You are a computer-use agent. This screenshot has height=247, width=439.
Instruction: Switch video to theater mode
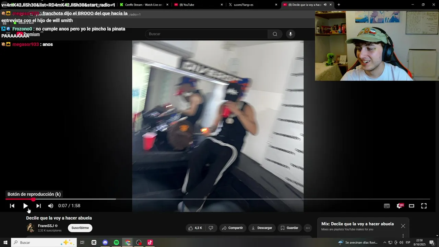pos(412,206)
